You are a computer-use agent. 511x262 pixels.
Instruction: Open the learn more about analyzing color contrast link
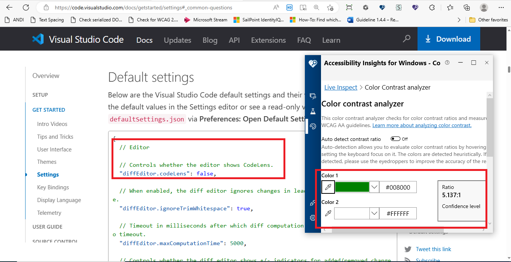[422, 125]
